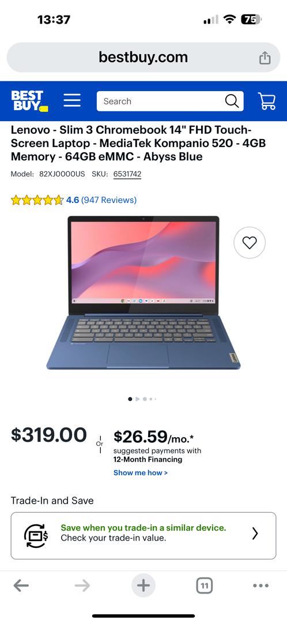This screenshot has width=287, height=623.
Task: Open the Best Buy home logo
Action: coord(29,101)
